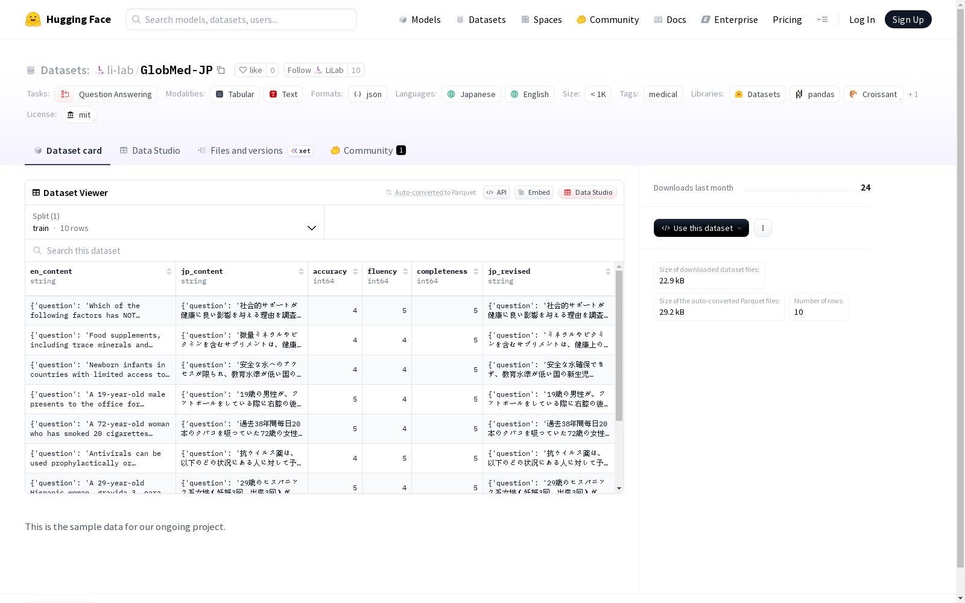Image resolution: width=965 pixels, height=603 pixels.
Task: Like the GlobMed-JP dataset
Action: click(x=250, y=70)
